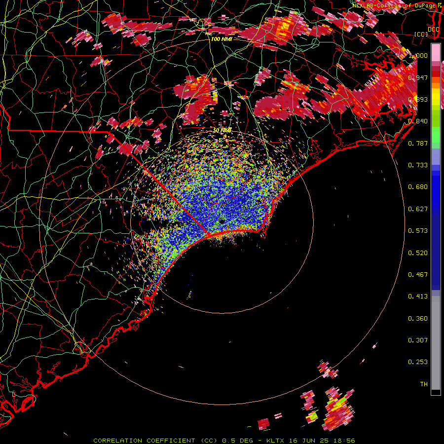Image resolution: width=444 pixels, height=444 pixels.
Task: Pick the gray color bar segment
Action: [x=436, y=343]
